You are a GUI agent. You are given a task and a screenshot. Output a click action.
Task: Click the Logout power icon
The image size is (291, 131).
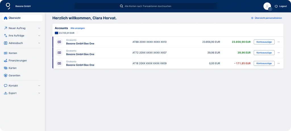pos(276,6)
